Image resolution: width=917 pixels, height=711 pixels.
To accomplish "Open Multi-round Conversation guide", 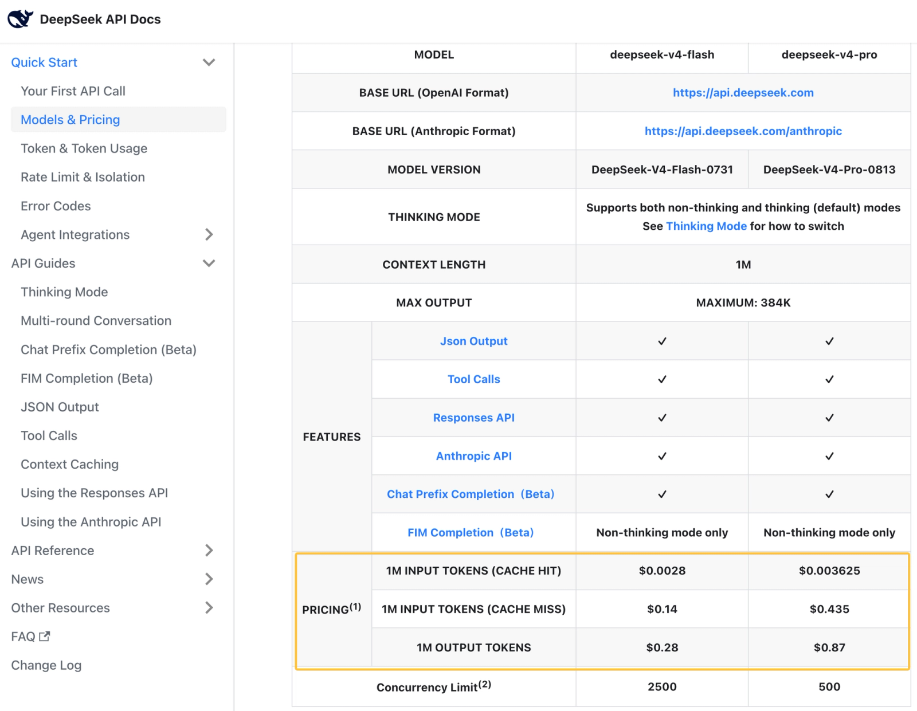I will point(96,320).
